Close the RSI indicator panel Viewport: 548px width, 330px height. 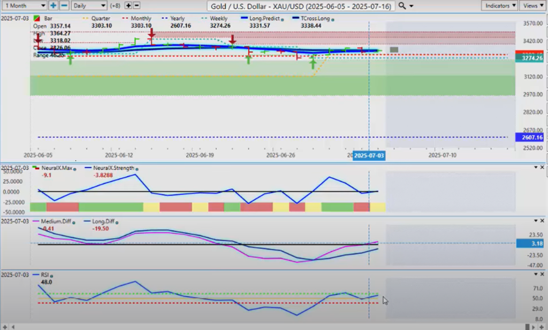[542, 274]
